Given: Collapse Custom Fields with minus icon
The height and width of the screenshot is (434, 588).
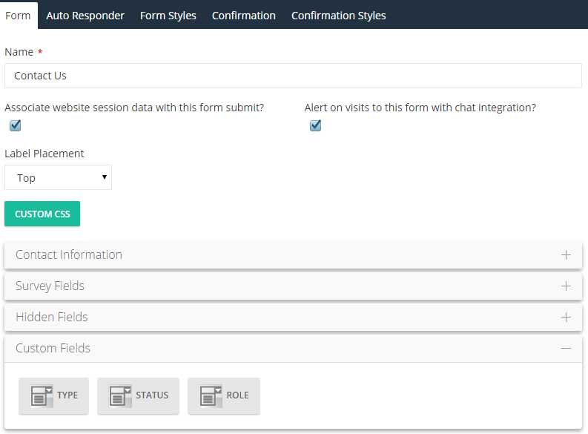Looking at the screenshot, I should coord(566,349).
